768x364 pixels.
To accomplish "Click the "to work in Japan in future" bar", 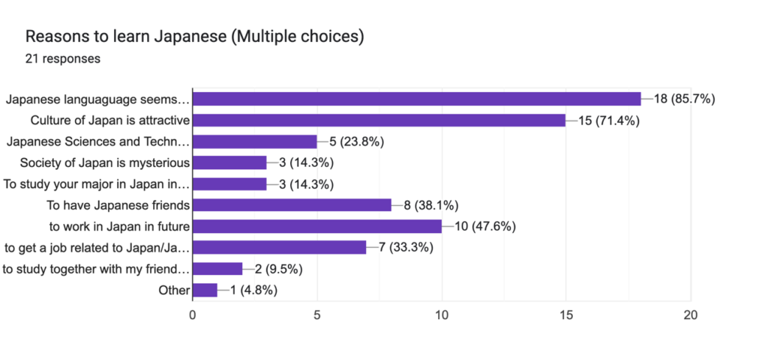I will point(317,226).
